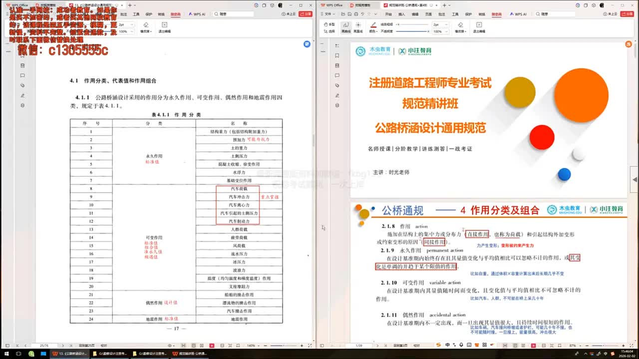Switch to the WPS Office home tab in right window
Viewport: 639px width, 359px height.
[x=331, y=4]
